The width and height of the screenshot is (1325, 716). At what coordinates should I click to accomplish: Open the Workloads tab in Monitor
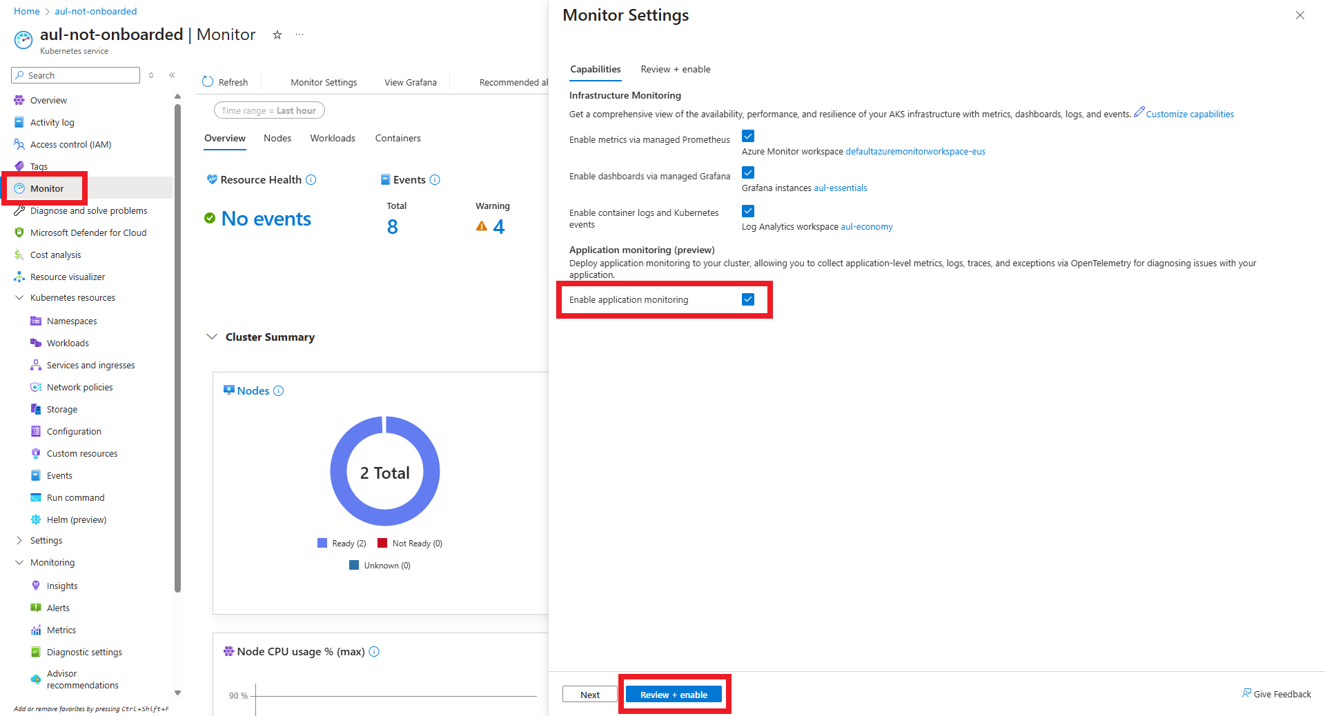point(333,139)
